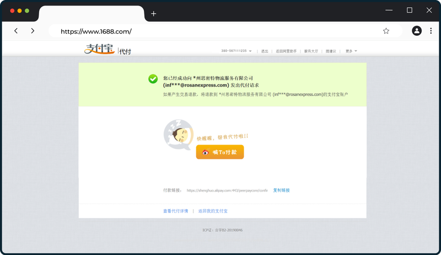Viewport: 441px width, 255px height.
Task: Bookmark this page with the star icon
Action: [x=386, y=31]
